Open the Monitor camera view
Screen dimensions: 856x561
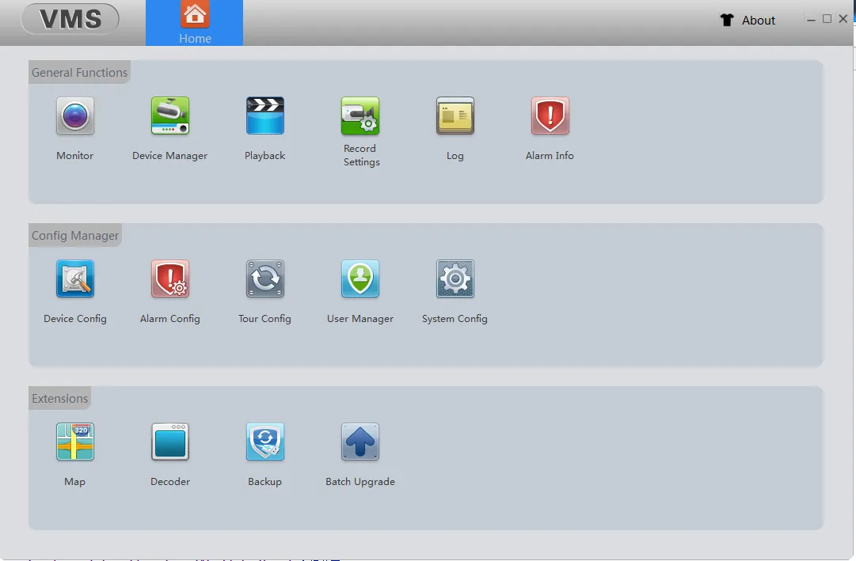(x=75, y=116)
